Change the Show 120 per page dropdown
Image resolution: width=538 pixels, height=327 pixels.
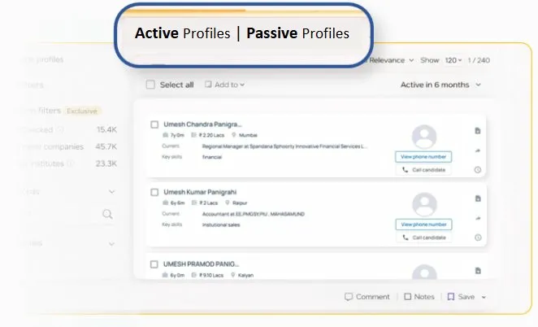453,60
